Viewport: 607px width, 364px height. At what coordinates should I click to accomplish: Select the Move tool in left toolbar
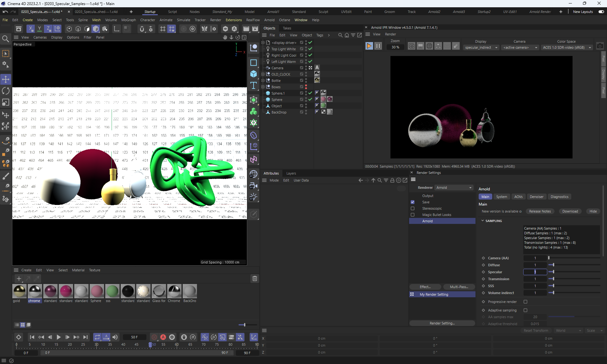6,79
